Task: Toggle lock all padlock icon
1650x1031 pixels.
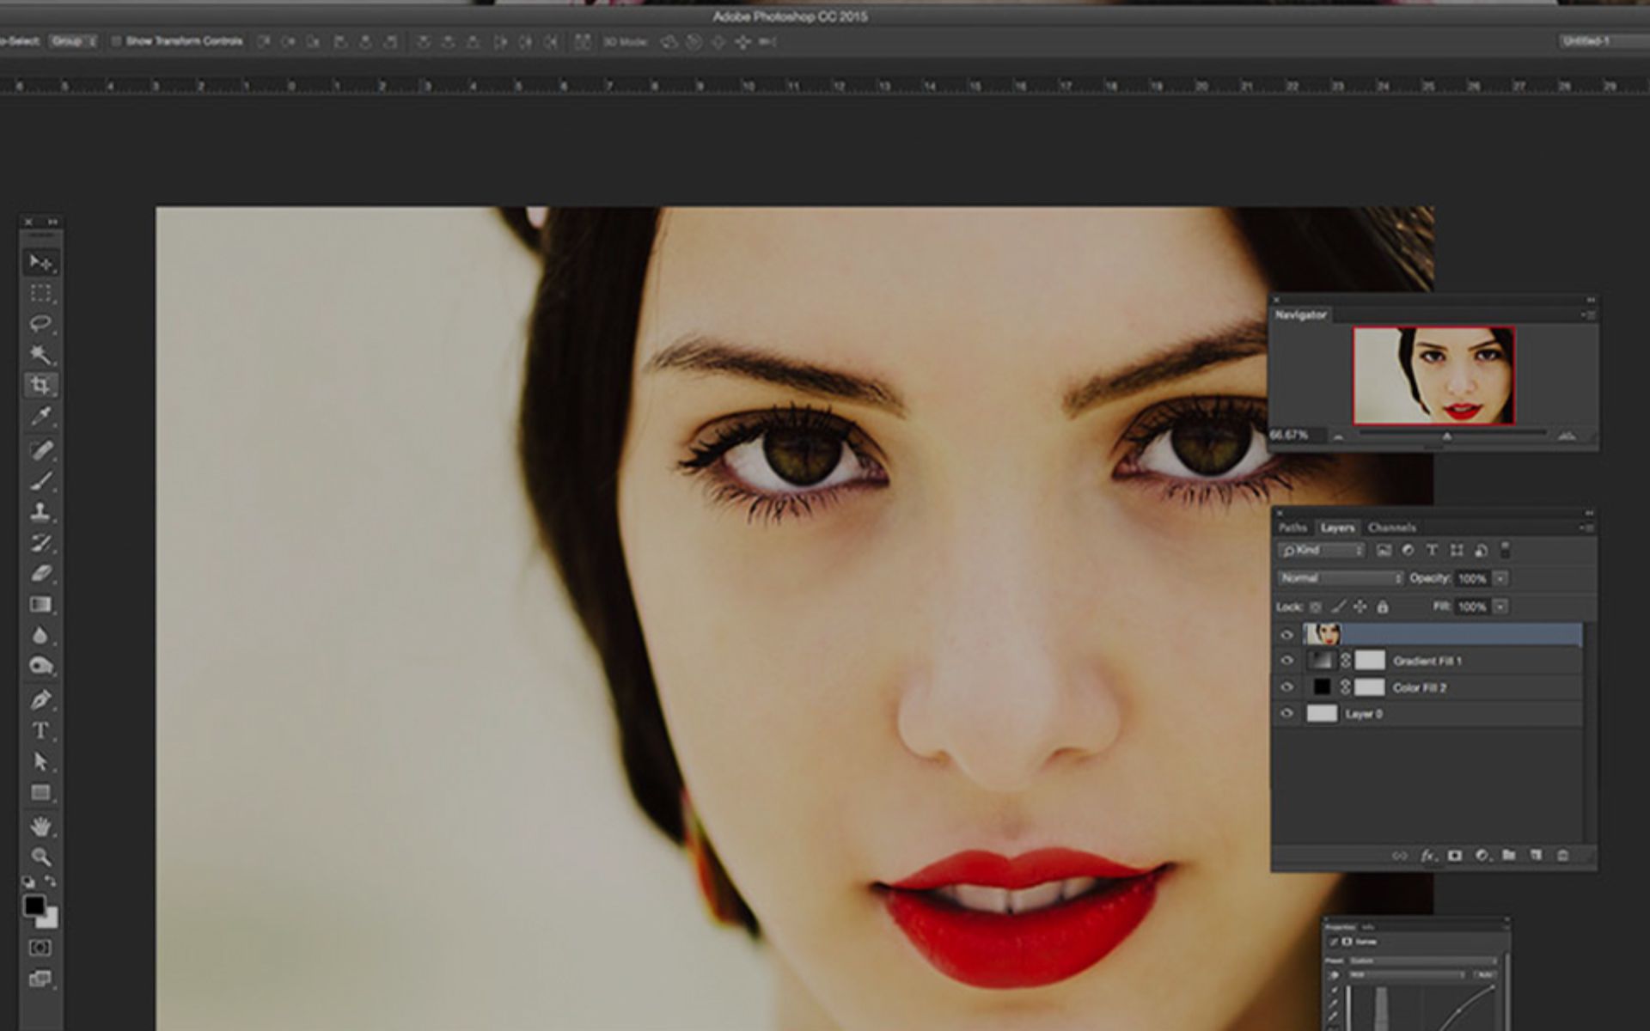Action: tap(1383, 607)
